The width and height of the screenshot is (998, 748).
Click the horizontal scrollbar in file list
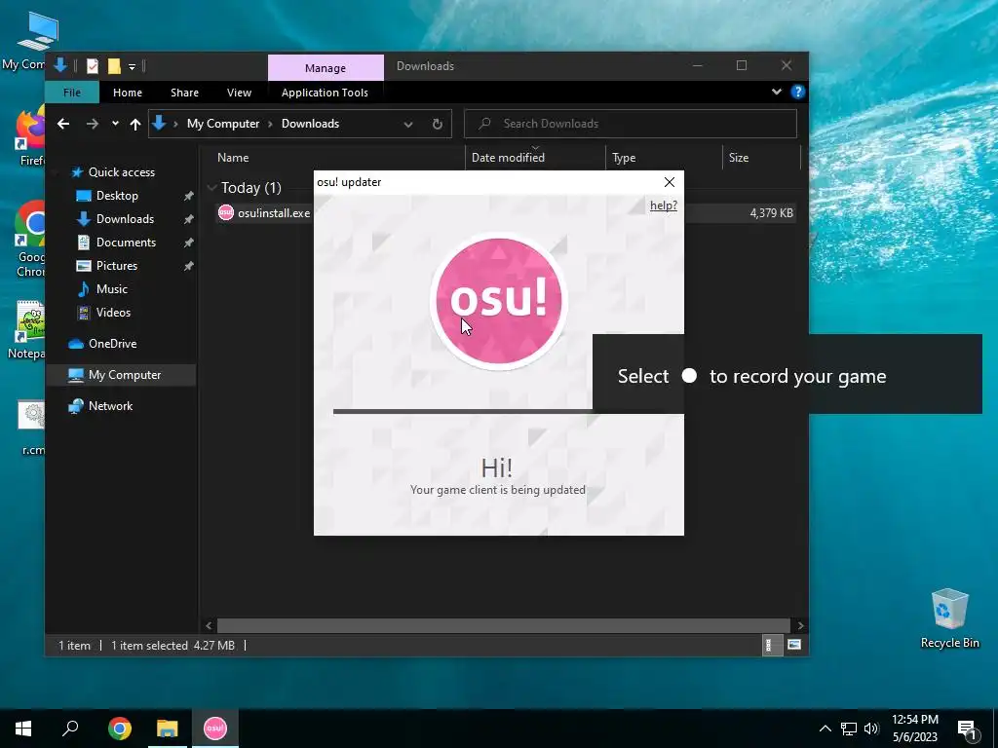click(x=504, y=625)
